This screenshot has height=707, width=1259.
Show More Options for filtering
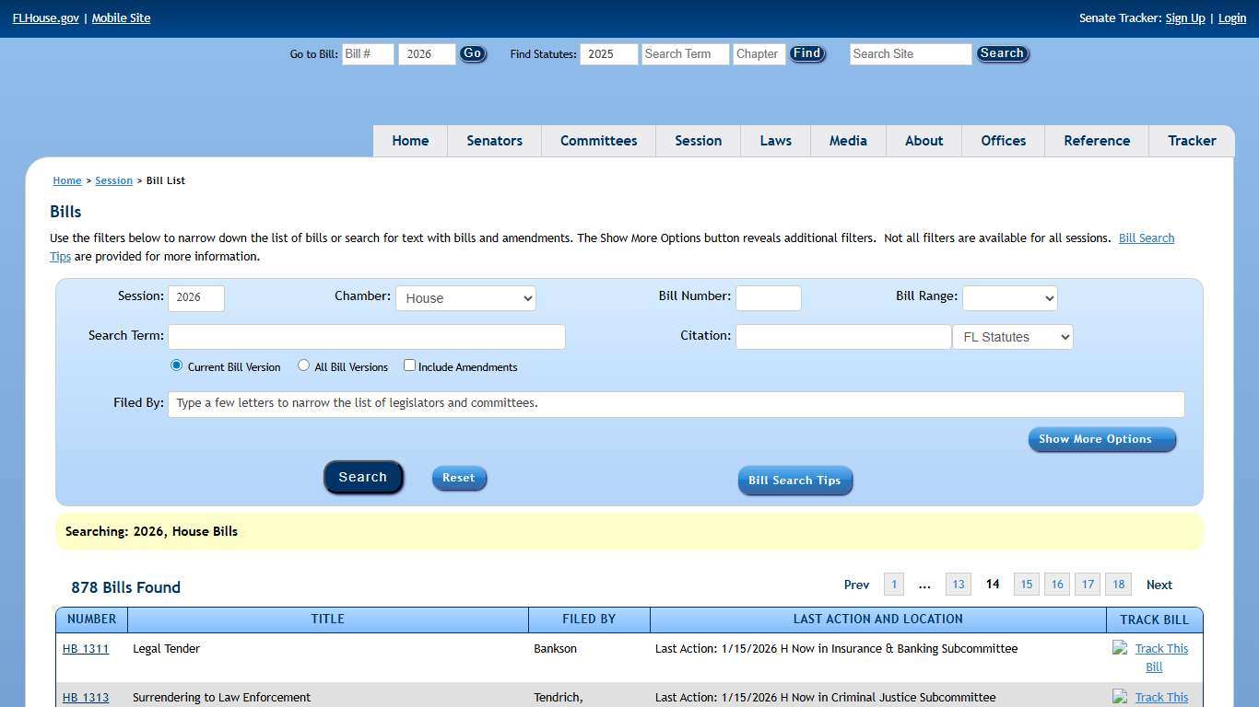pyautogui.click(x=1101, y=439)
